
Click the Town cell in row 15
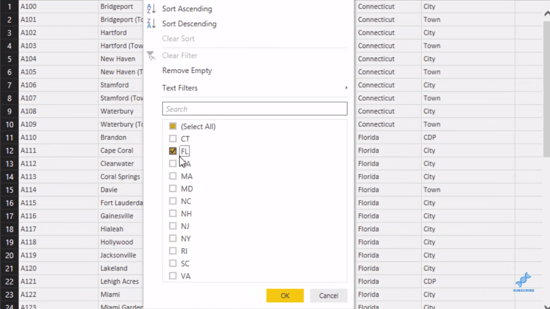click(468, 190)
